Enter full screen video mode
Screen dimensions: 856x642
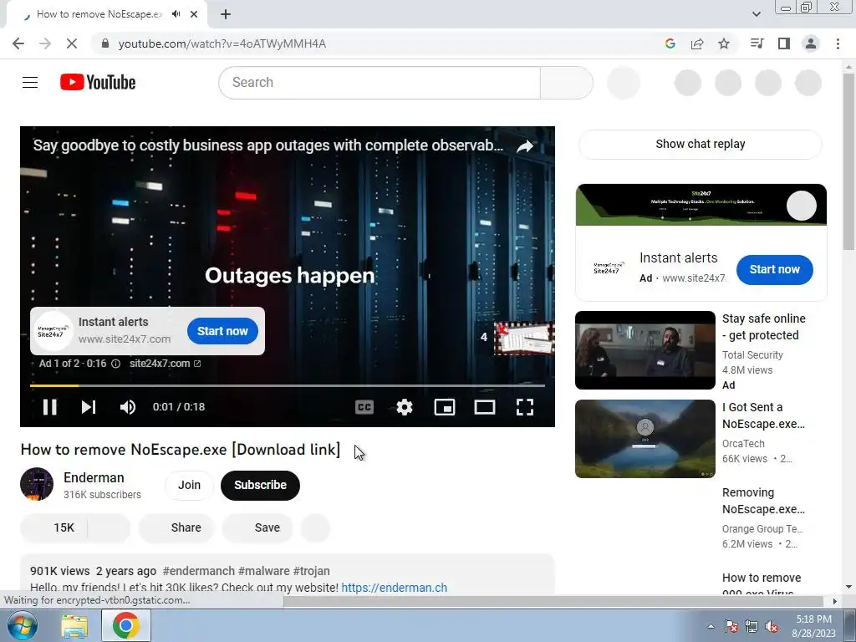(525, 407)
